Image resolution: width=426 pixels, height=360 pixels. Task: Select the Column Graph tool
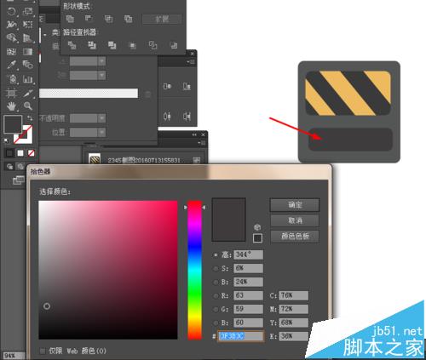(28, 79)
